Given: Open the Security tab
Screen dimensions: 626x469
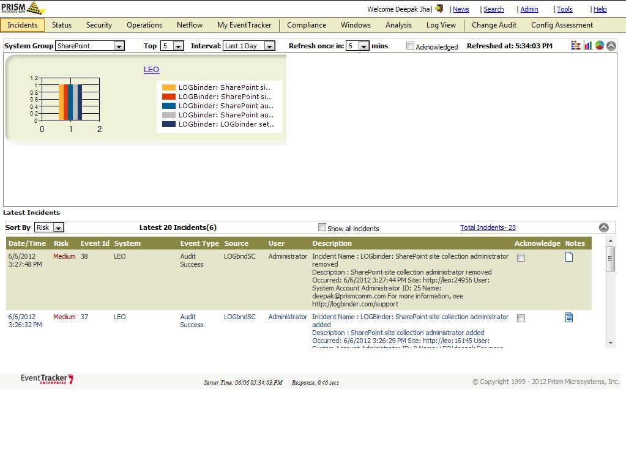Looking at the screenshot, I should click(x=99, y=25).
